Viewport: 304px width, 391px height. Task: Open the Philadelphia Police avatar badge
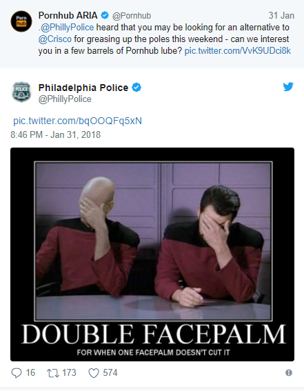pyautogui.click(x=21, y=92)
